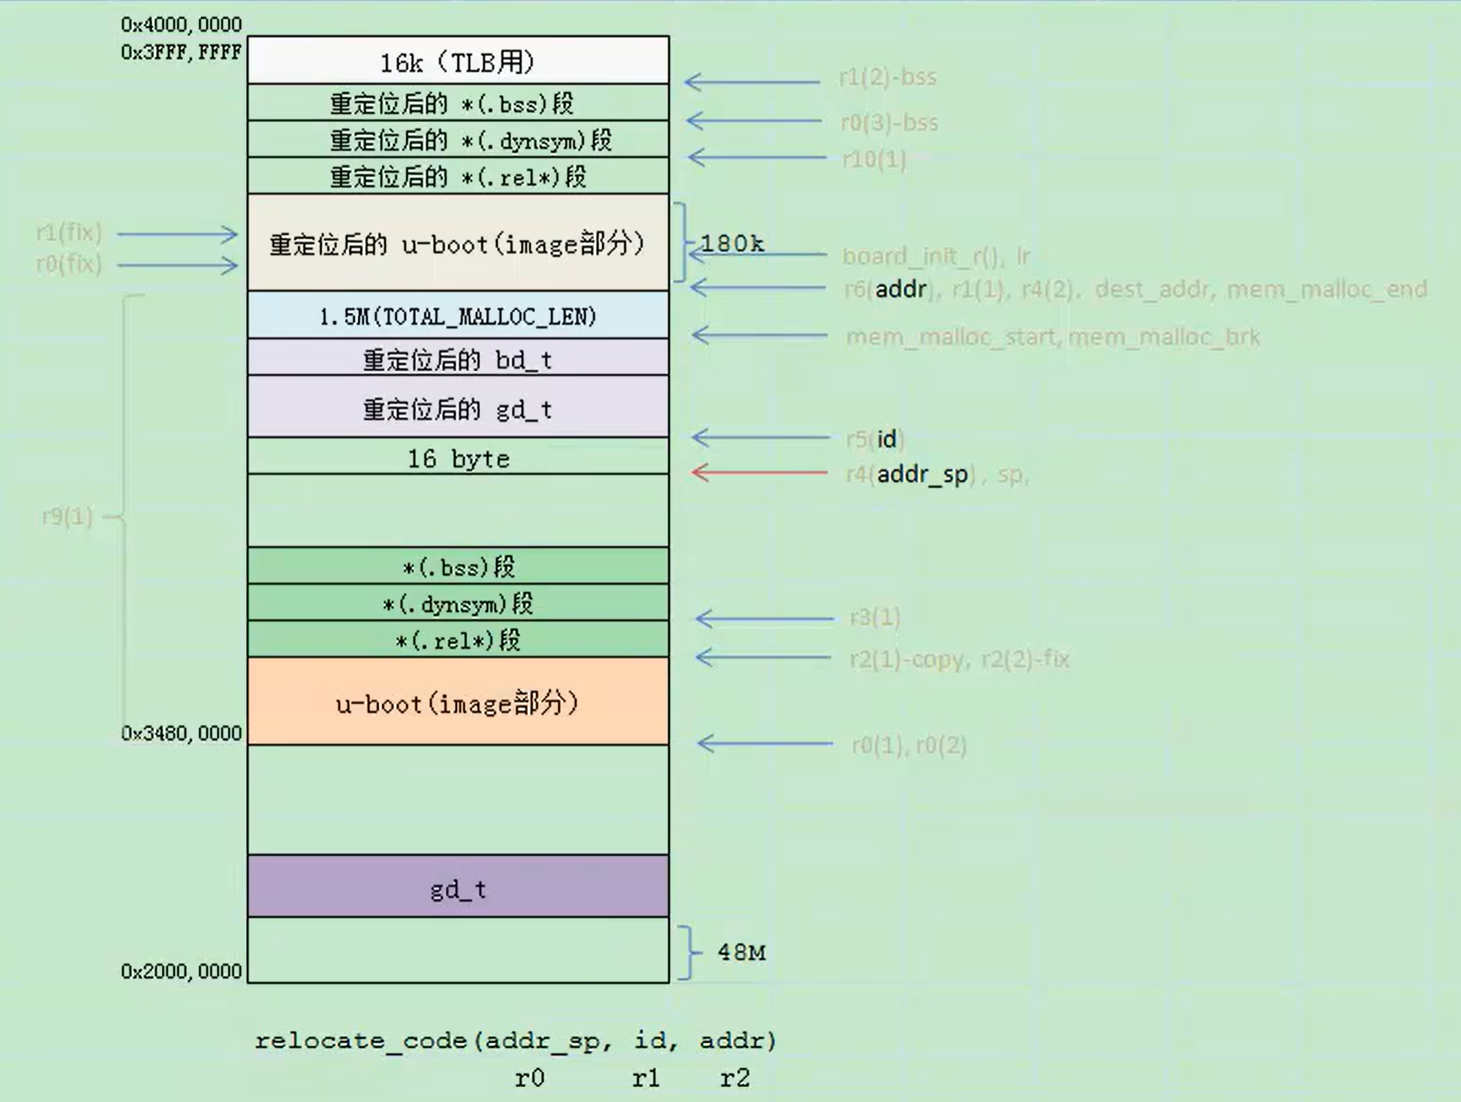Click the 1.5M(TOTAL_MALLOC_LEN) block

458,316
